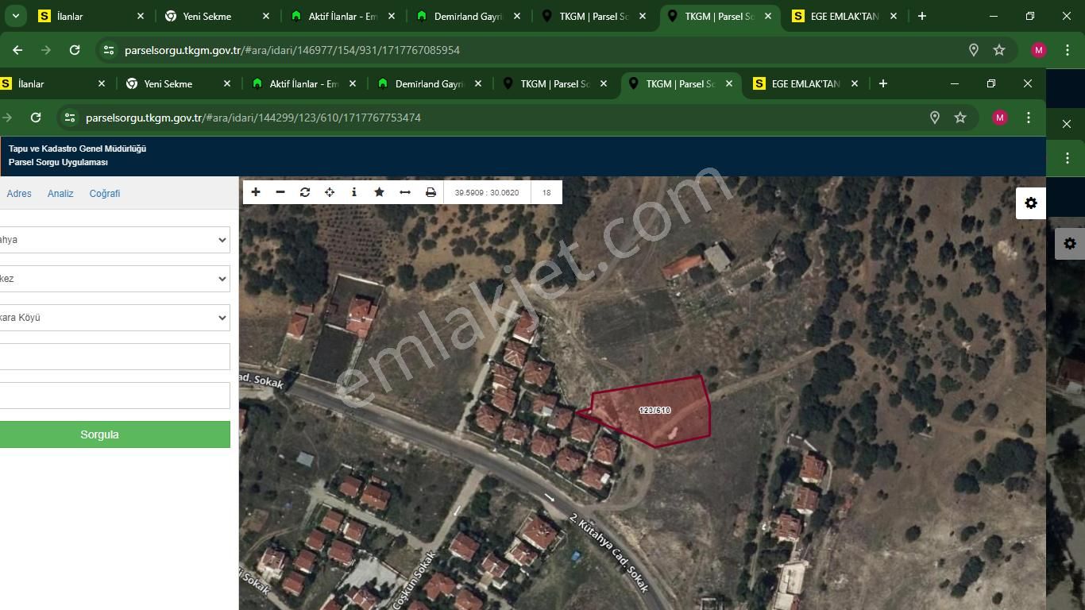Click the second empty input above Sorgula

pos(114,396)
